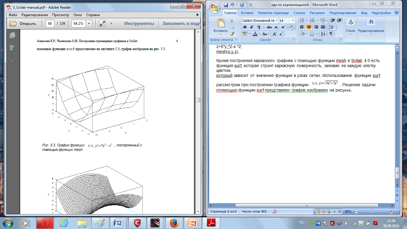Toggle italic formatting (К)

tap(251, 27)
